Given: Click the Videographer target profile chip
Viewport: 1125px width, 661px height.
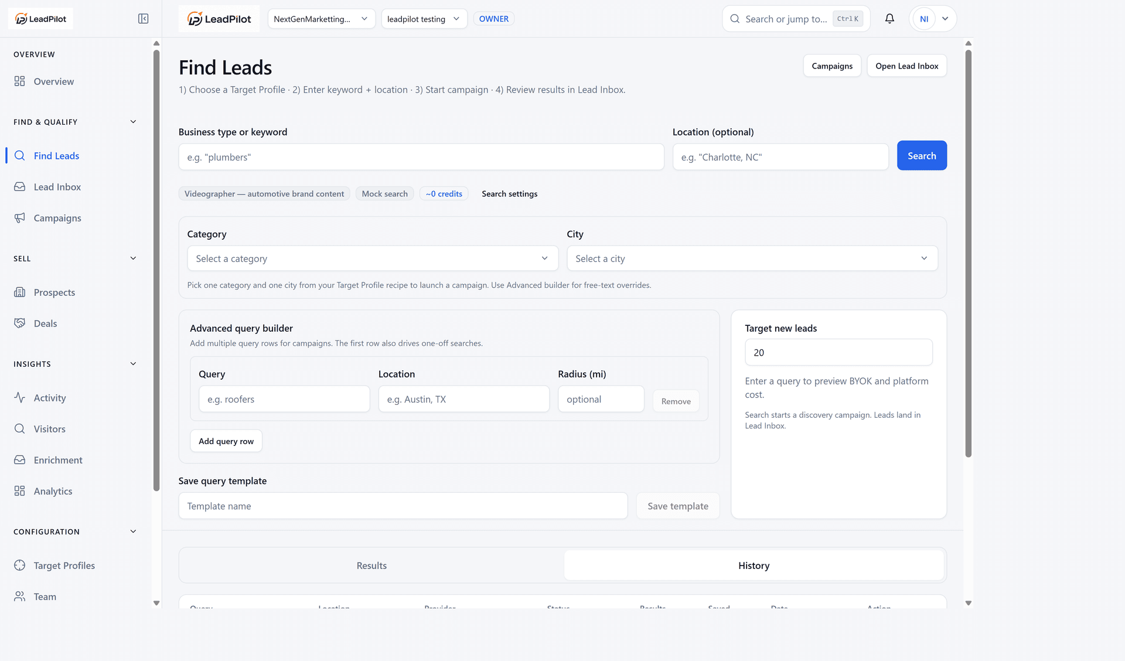Looking at the screenshot, I should coord(264,194).
